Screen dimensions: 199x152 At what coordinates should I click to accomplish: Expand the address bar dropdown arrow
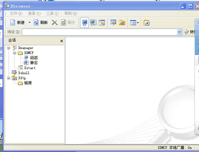click(x=179, y=32)
